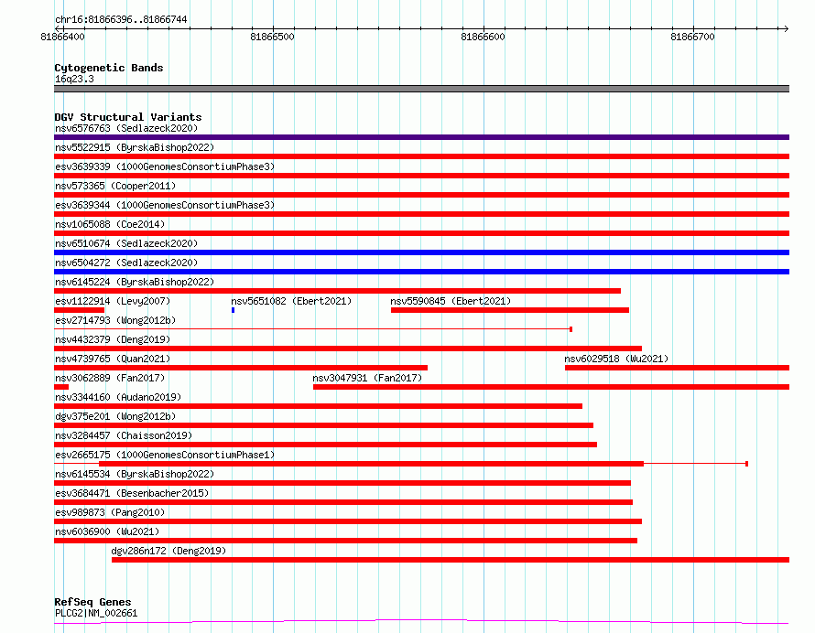Open nsv5522915 (ByrskaBishop2022) variant label
This screenshot has height=633, width=815.
135,147
